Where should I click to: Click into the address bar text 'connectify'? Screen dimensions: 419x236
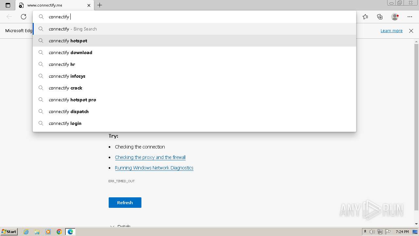pos(59,17)
